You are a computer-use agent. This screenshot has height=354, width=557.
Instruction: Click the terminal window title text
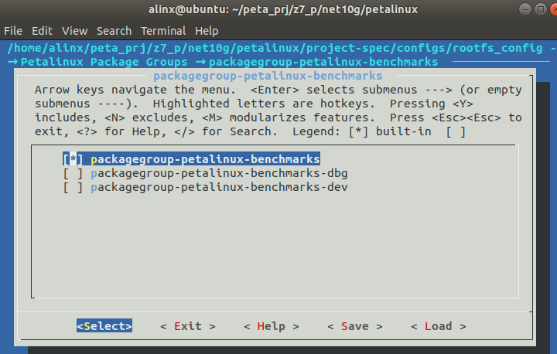pyautogui.click(x=283, y=9)
